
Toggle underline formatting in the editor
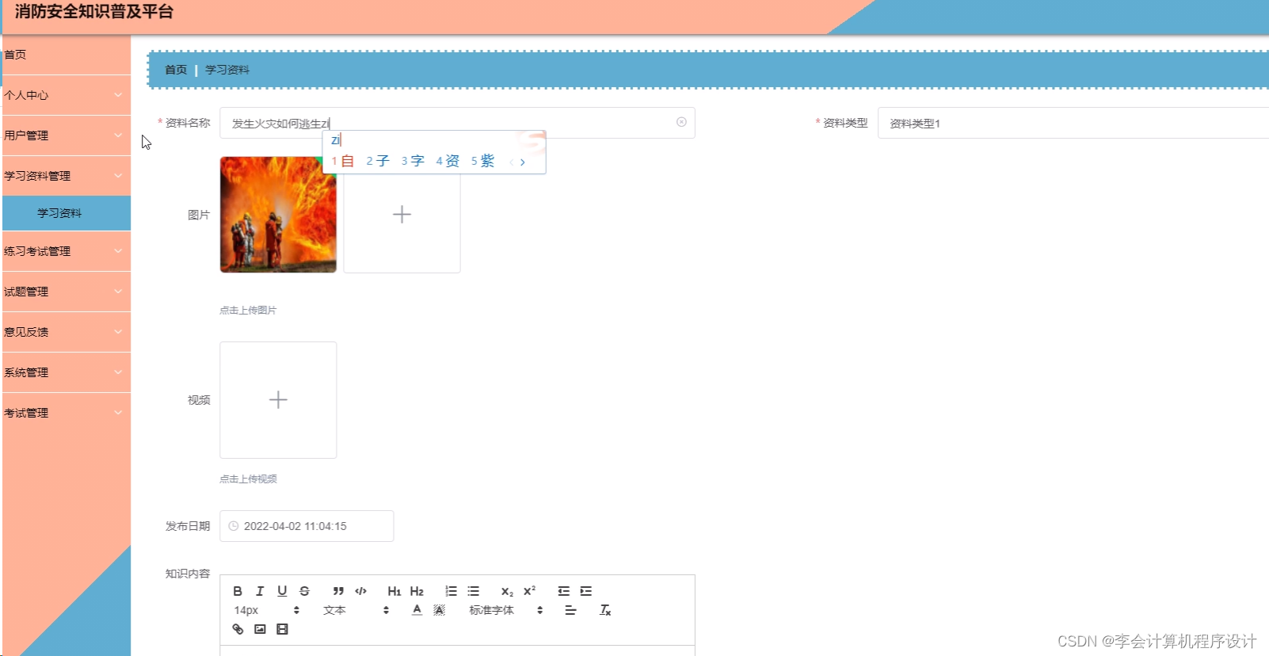pos(282,591)
